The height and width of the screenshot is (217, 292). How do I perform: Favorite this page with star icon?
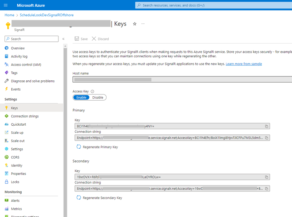tap(134, 24)
